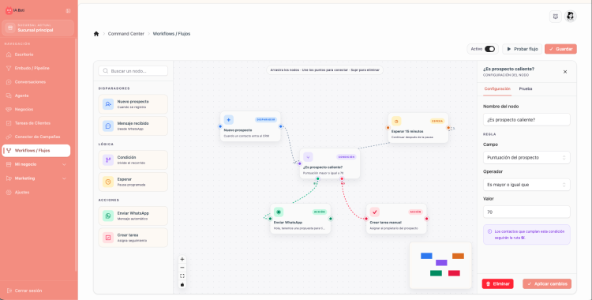Viewport: 592px width, 300px height.
Task: Switch to the Configuración tab
Action: [x=497, y=88]
